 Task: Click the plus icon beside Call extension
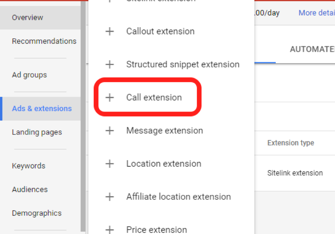pos(109,98)
